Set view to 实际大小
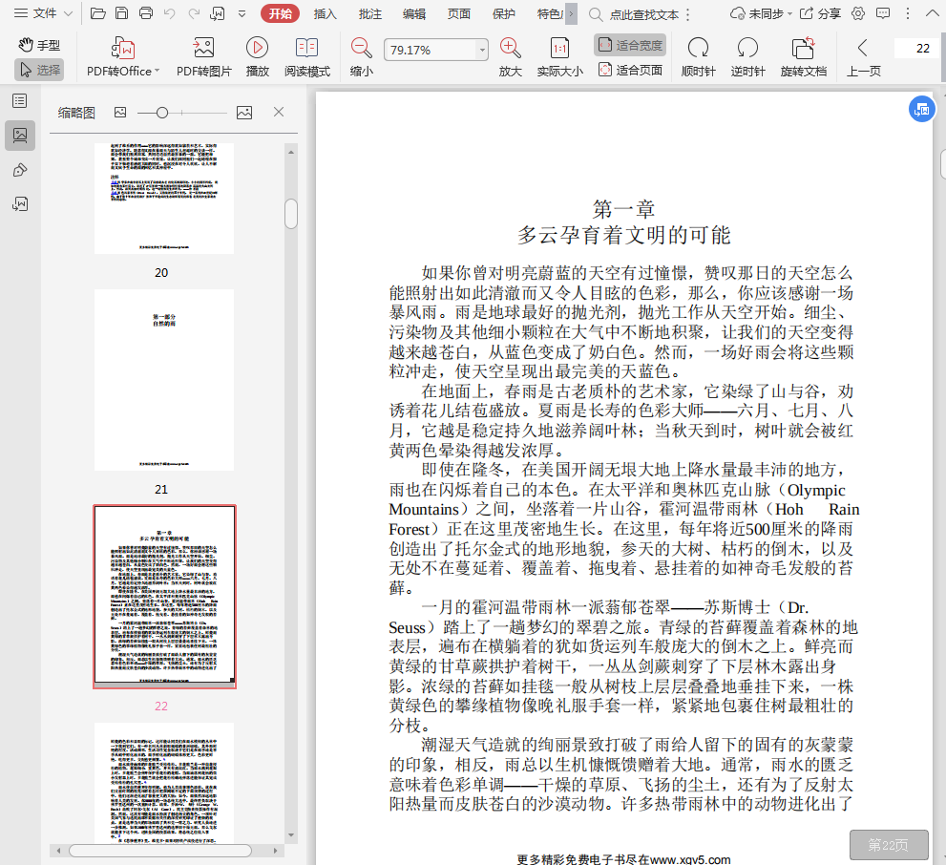The image size is (946, 865). 560,58
